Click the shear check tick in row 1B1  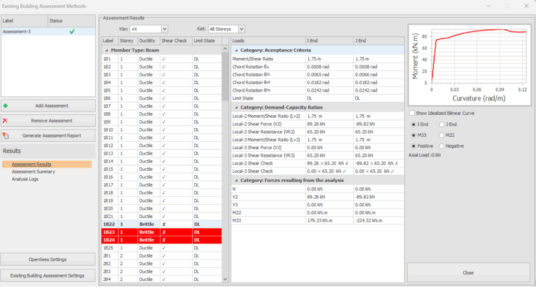pyautogui.click(x=164, y=59)
